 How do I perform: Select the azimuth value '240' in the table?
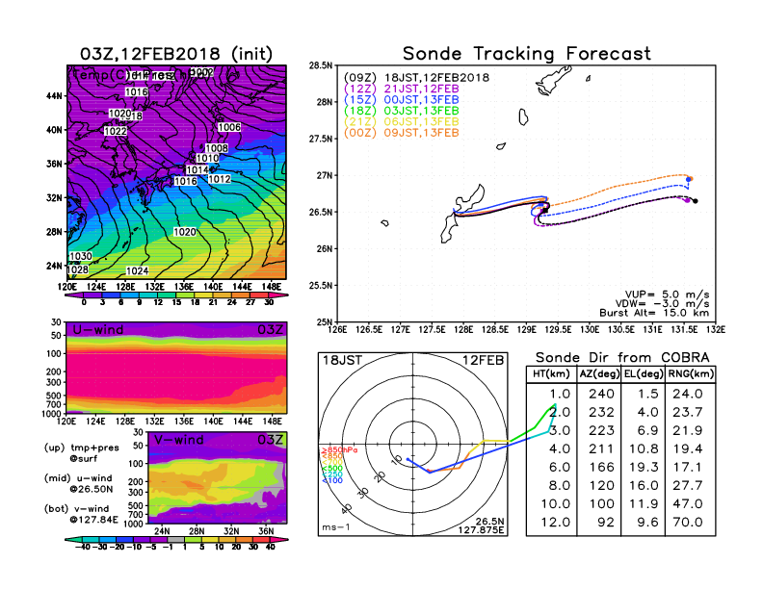point(601,394)
